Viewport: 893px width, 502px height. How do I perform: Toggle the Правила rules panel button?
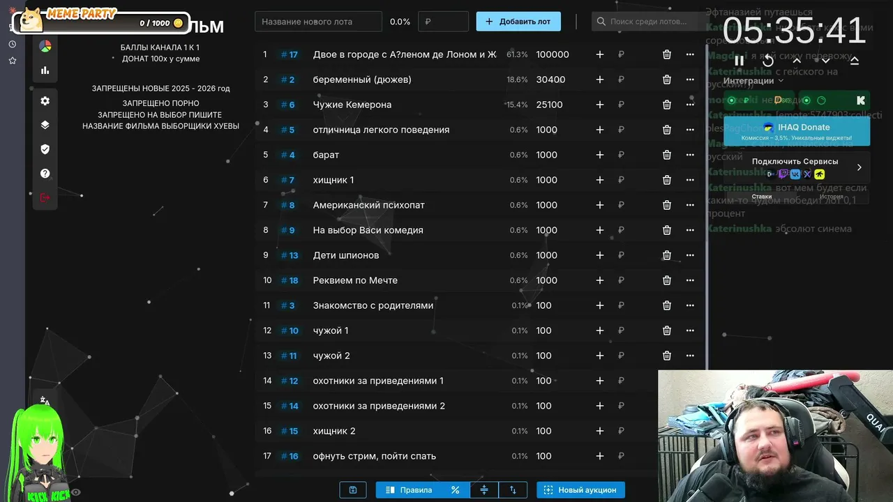tap(409, 490)
